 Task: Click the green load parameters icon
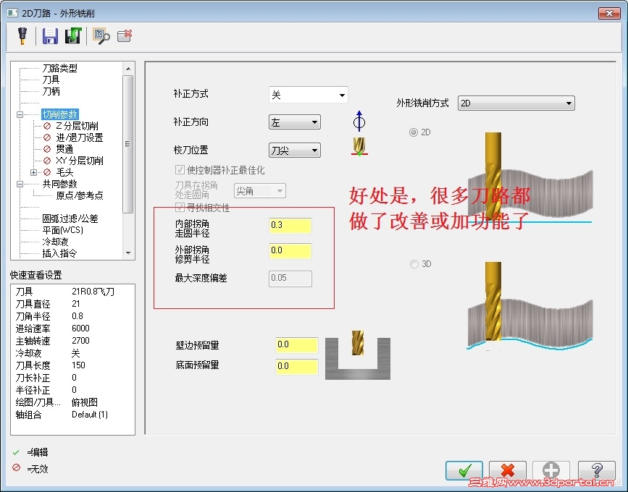(x=73, y=35)
